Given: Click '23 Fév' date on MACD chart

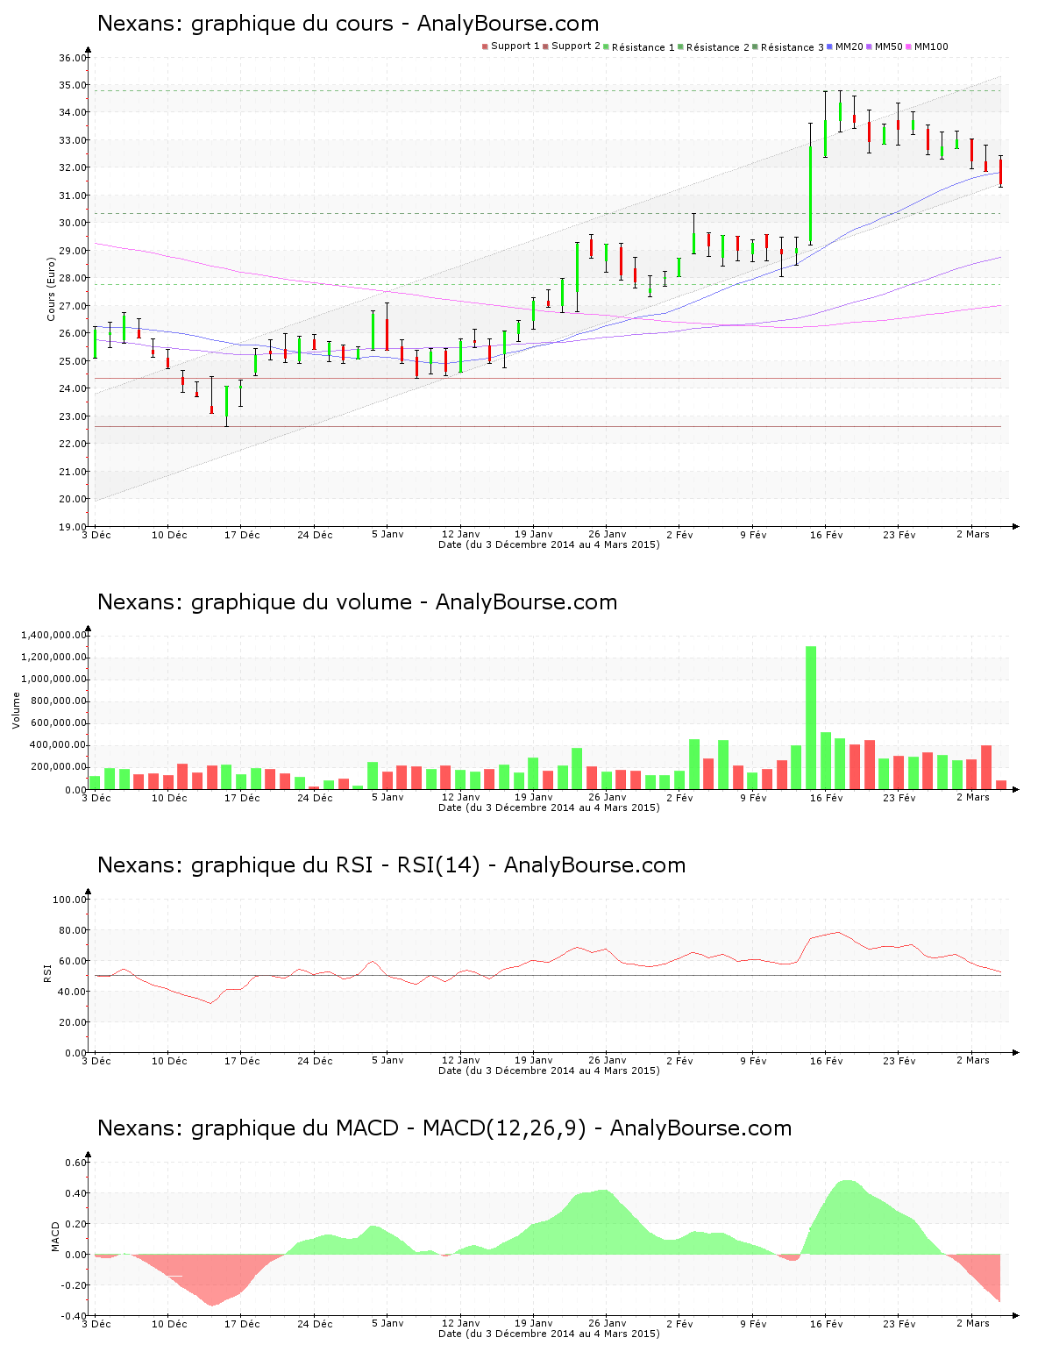Looking at the screenshot, I should (x=899, y=1324).
